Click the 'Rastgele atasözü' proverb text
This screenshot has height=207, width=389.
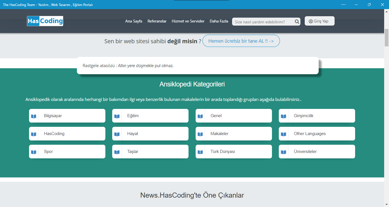(128, 65)
